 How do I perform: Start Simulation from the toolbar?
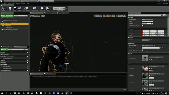[42, 9]
